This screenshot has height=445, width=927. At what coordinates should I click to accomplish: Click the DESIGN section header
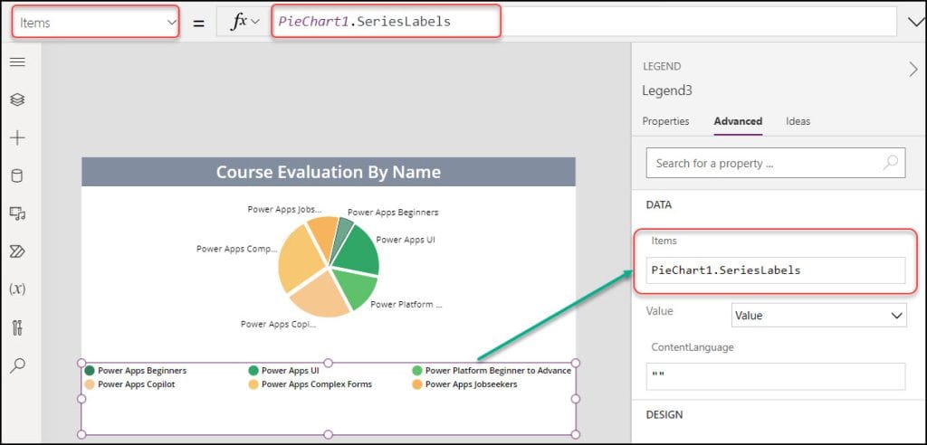[664, 415]
